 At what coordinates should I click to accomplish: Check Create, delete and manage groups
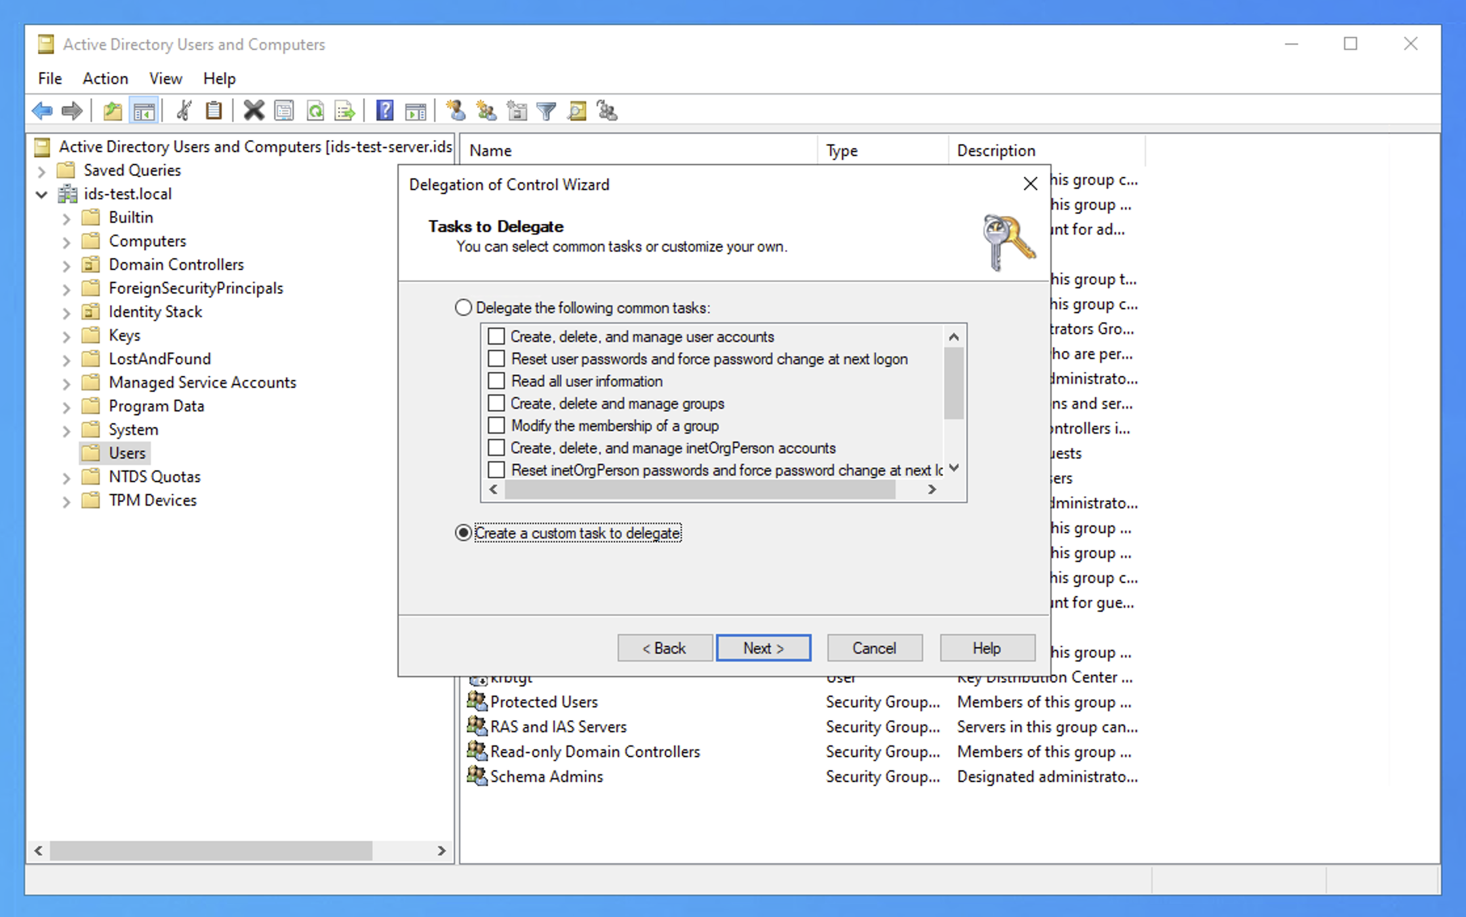tap(496, 403)
